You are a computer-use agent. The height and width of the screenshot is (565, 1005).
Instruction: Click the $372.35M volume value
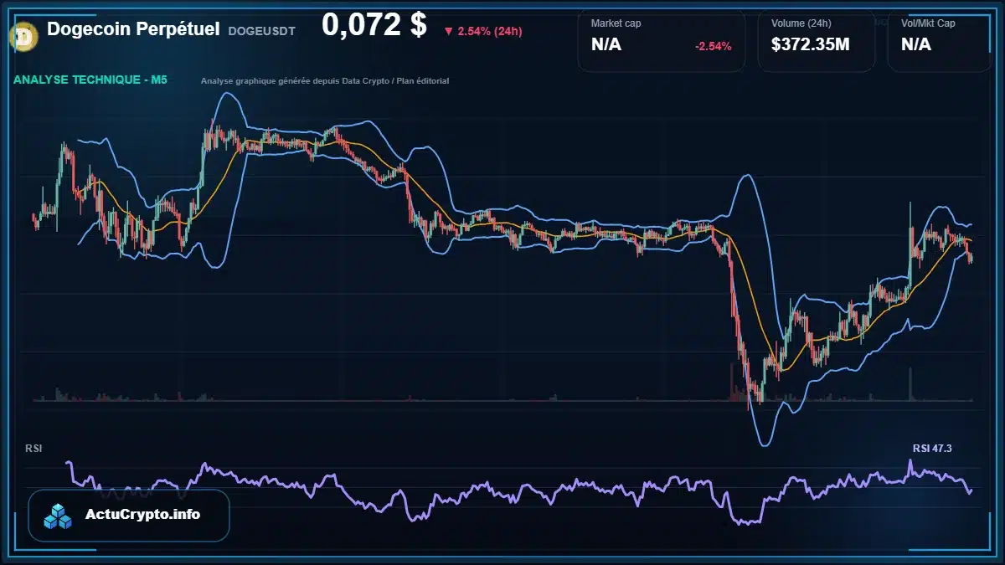(810, 44)
